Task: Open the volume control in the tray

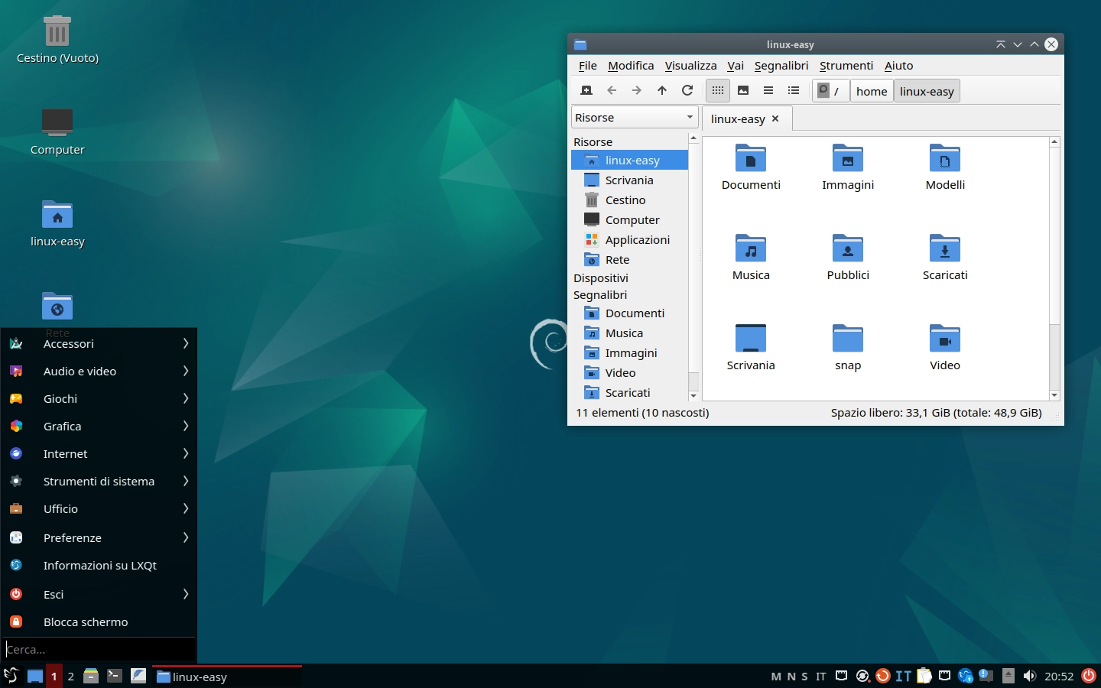Action: 1030,676
